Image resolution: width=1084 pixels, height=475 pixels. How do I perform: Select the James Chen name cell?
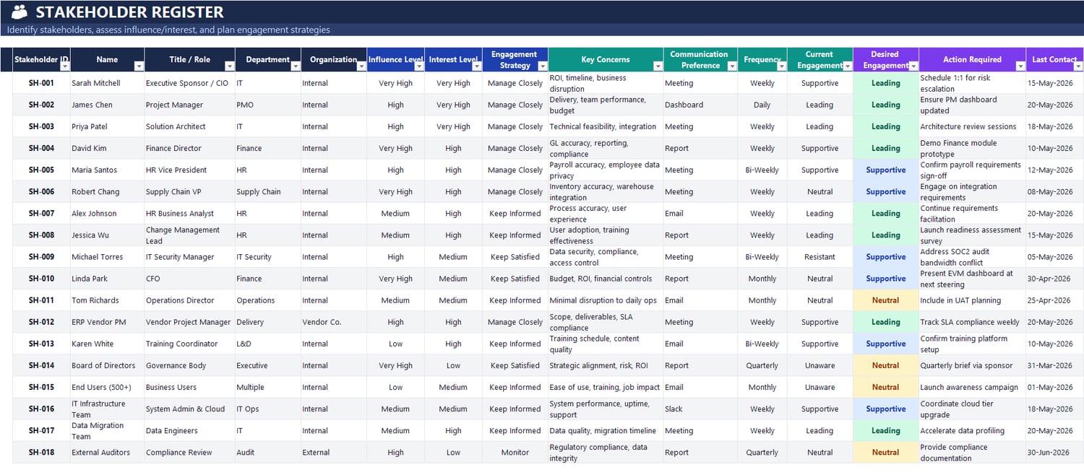[x=107, y=105]
